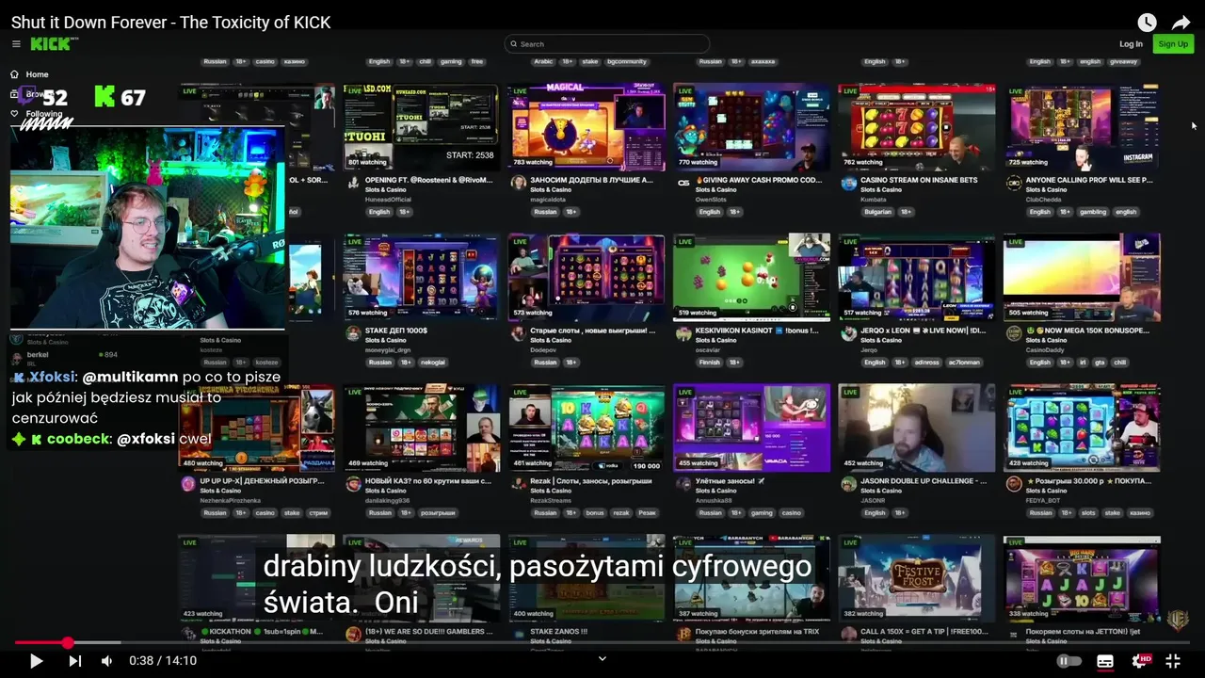Click the green KICK logo
The height and width of the screenshot is (678, 1205).
pyautogui.click(x=54, y=44)
